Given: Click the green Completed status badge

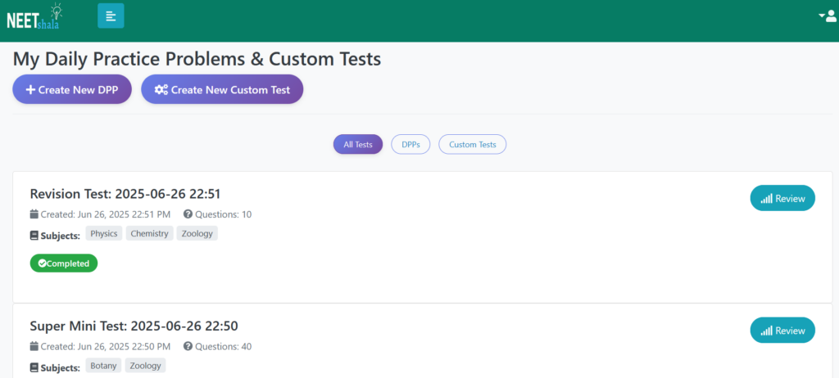Looking at the screenshot, I should pos(64,263).
